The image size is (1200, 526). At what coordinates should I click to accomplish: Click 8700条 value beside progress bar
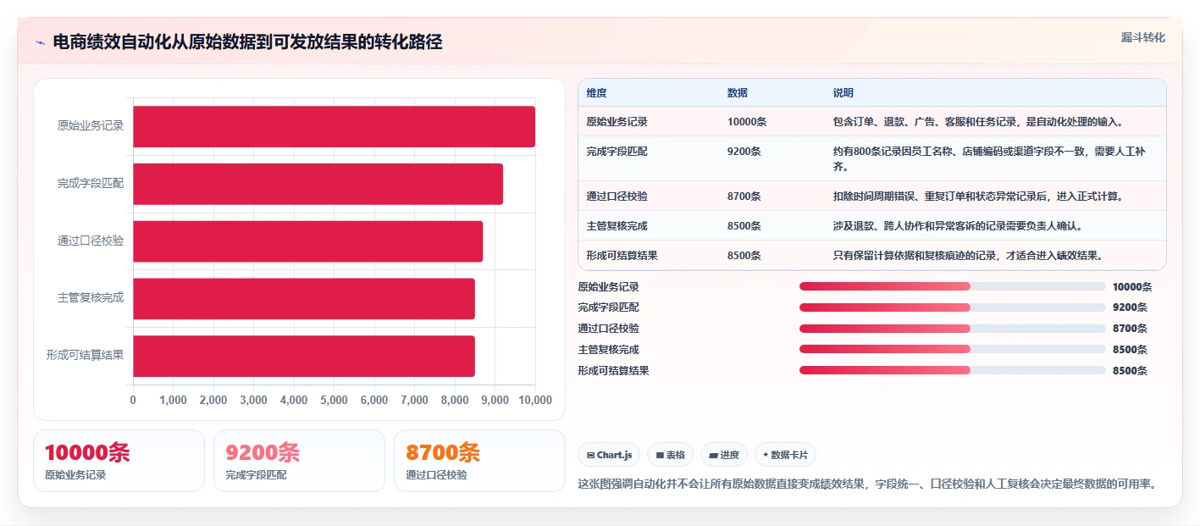(x=1130, y=329)
